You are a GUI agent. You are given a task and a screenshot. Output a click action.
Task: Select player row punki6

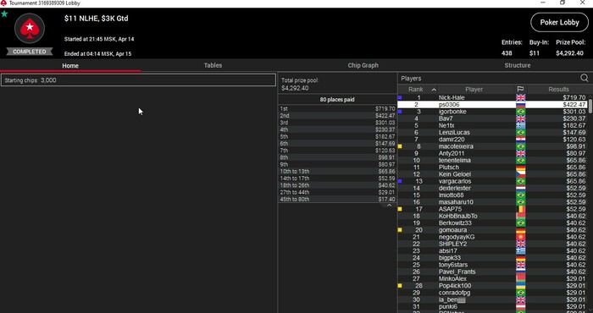(x=492, y=306)
